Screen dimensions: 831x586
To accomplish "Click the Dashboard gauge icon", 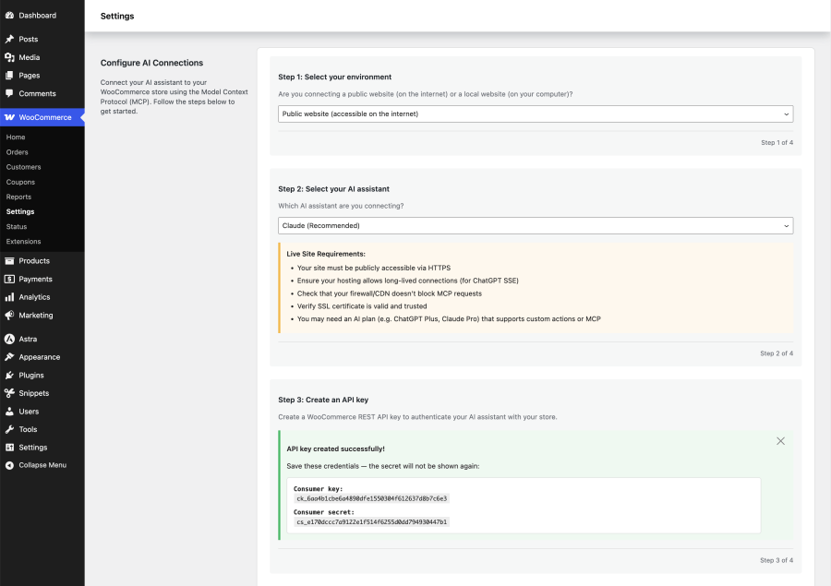I will click(9, 16).
